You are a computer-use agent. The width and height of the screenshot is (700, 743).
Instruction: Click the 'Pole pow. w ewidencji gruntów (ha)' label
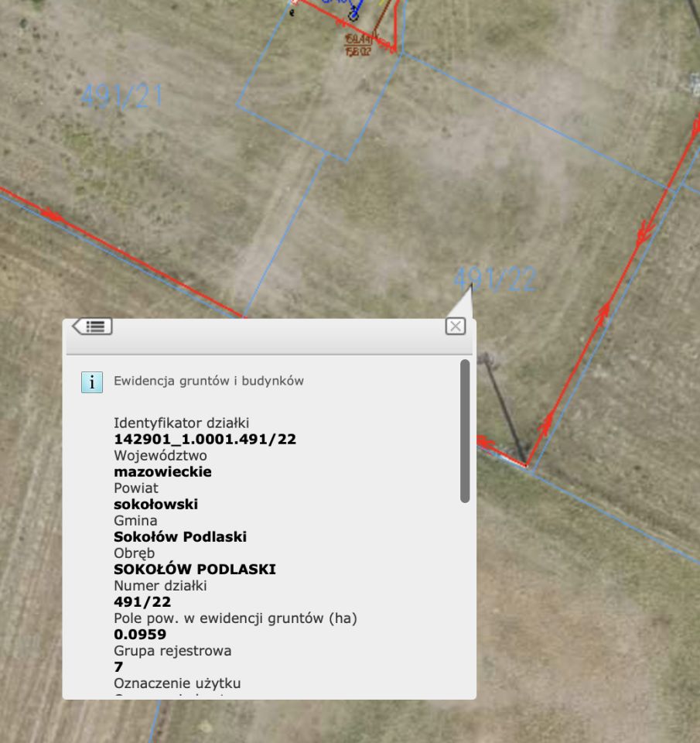tap(235, 618)
